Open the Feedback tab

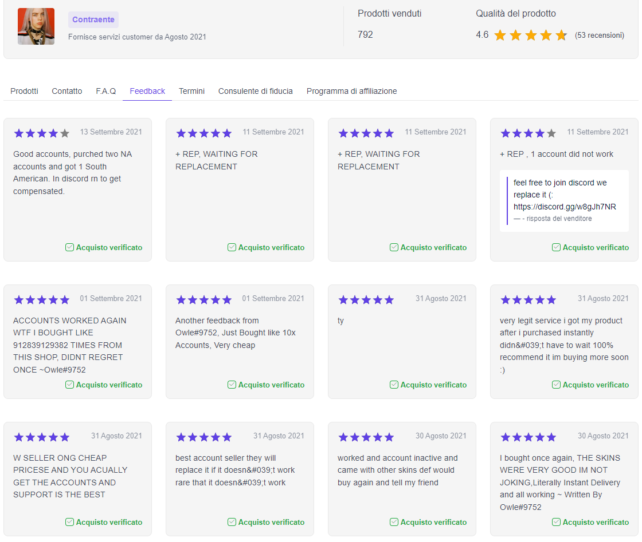pos(147,91)
